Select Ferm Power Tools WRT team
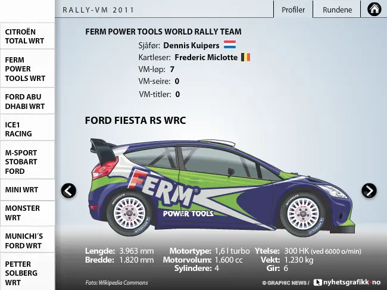Image resolution: width=387 pixels, height=290 pixels. [x=27, y=69]
